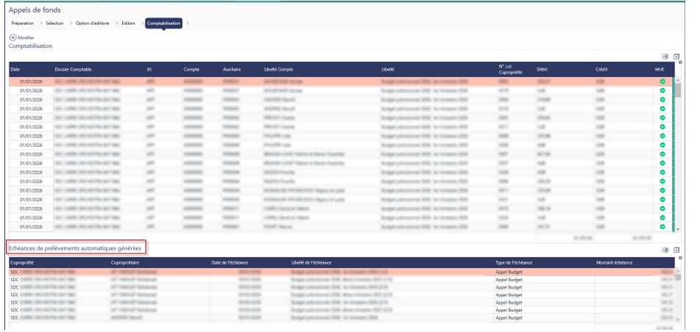The image size is (700, 332).
Task: Click the expand icon above Comptabilisation table
Action: [x=676, y=56]
